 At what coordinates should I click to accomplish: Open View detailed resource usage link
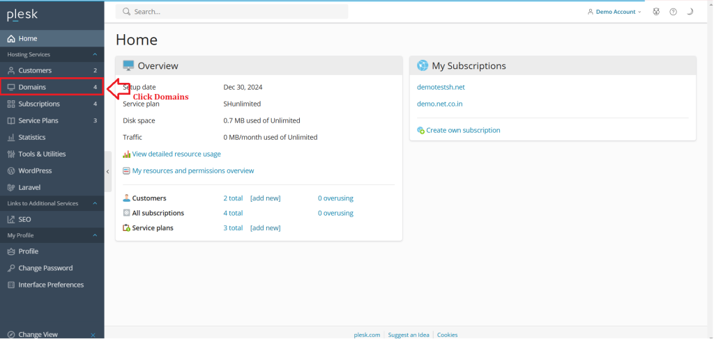click(176, 154)
